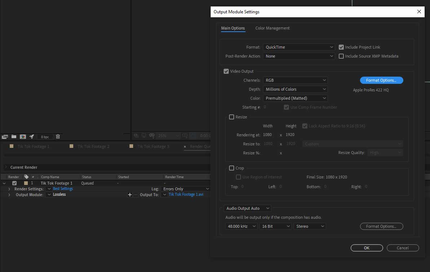Image resolution: width=430 pixels, height=272 pixels.
Task: Create a new folder in the Project panel
Action: [x=14, y=136]
